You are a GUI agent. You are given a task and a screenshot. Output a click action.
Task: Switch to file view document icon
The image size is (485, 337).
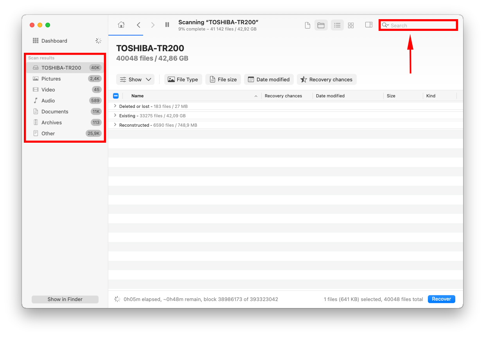307,25
